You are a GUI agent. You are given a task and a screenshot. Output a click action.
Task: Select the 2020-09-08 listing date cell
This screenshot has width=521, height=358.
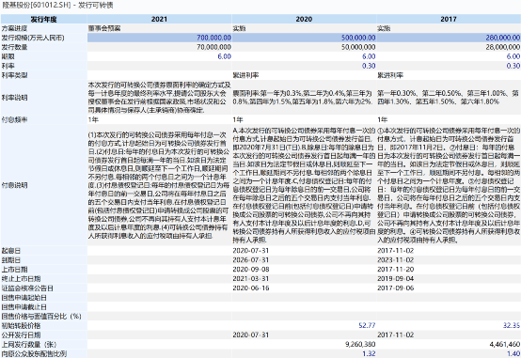point(251,270)
